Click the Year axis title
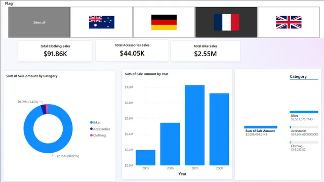Image resolution: width=324 pixels, height=182 pixels. coord(182,174)
